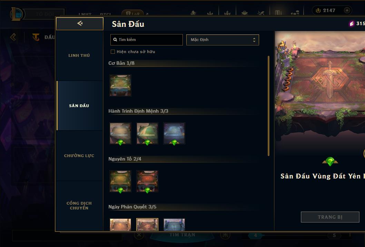Pick the first Hành Trình Định Mệnh arena
Viewport: 365px width, 247px height.
(x=120, y=133)
